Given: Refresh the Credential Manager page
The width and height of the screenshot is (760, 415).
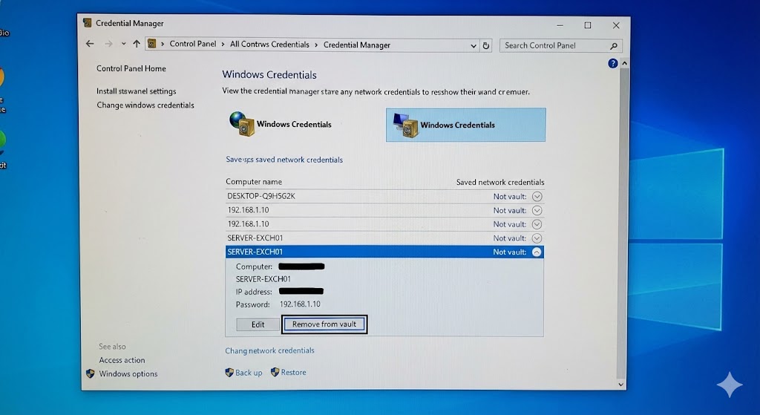Looking at the screenshot, I should coord(485,45).
